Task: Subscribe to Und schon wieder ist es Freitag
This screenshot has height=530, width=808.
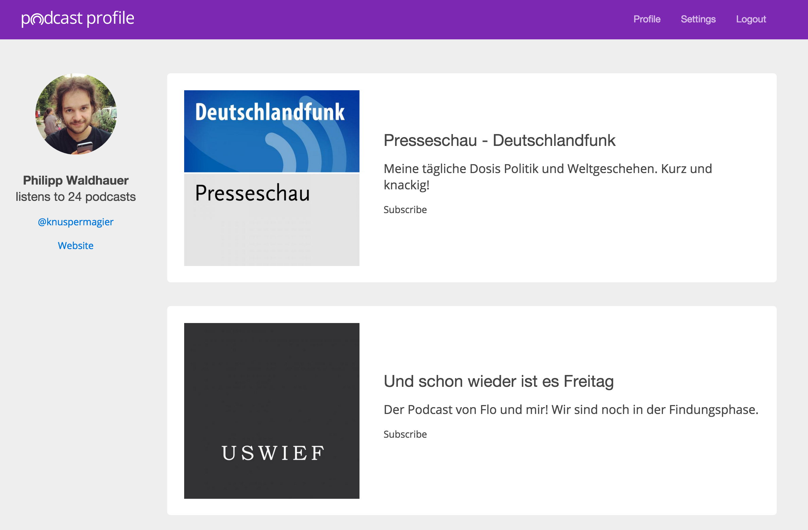Action: (x=405, y=434)
